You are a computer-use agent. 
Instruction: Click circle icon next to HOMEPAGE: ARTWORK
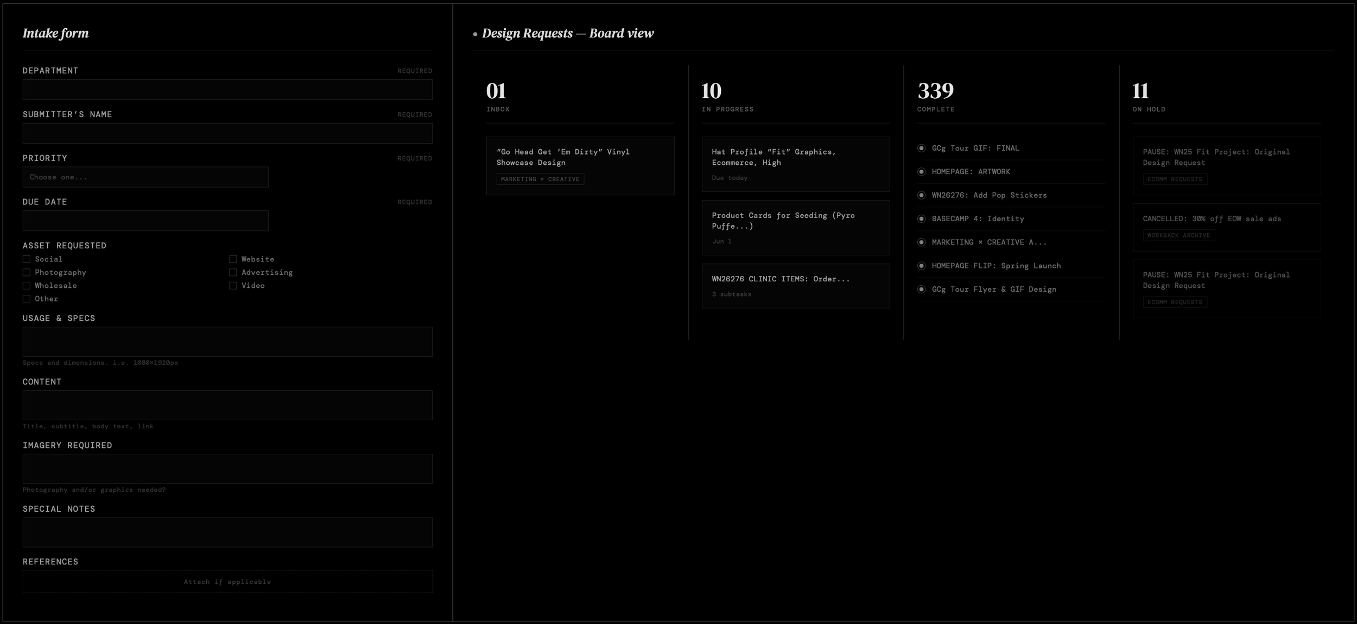click(x=921, y=172)
